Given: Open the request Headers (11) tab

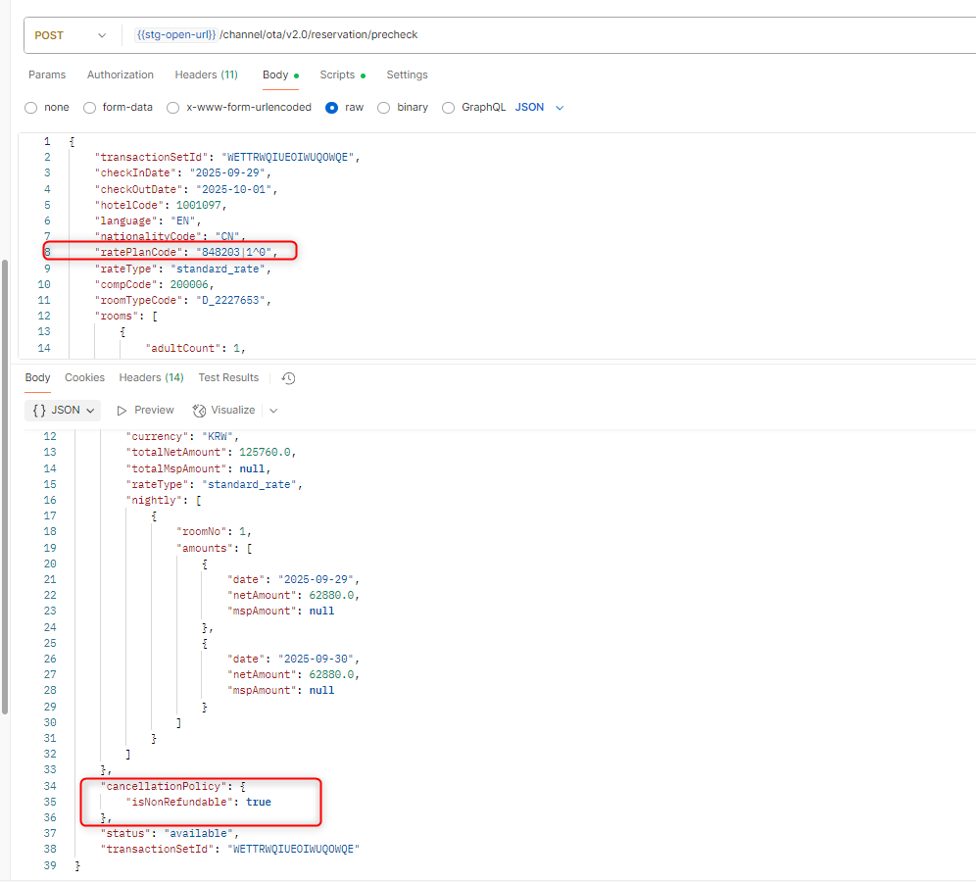Looking at the screenshot, I should pyautogui.click(x=206, y=75).
